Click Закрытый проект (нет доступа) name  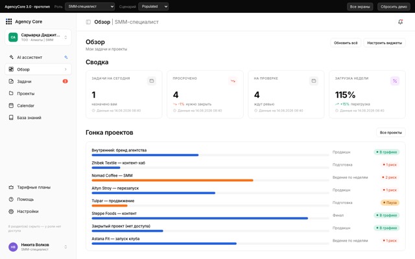click(121, 226)
